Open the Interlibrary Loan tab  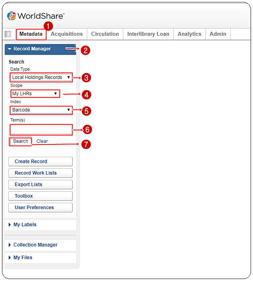(x=148, y=34)
